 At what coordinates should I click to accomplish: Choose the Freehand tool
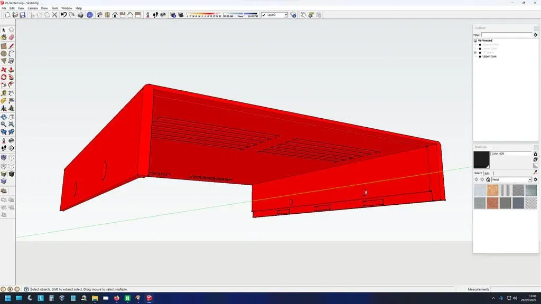click(x=12, y=61)
